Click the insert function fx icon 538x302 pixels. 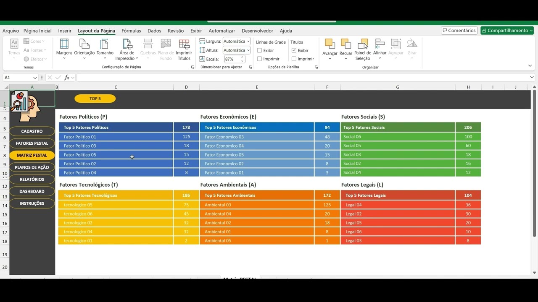pos(67,78)
